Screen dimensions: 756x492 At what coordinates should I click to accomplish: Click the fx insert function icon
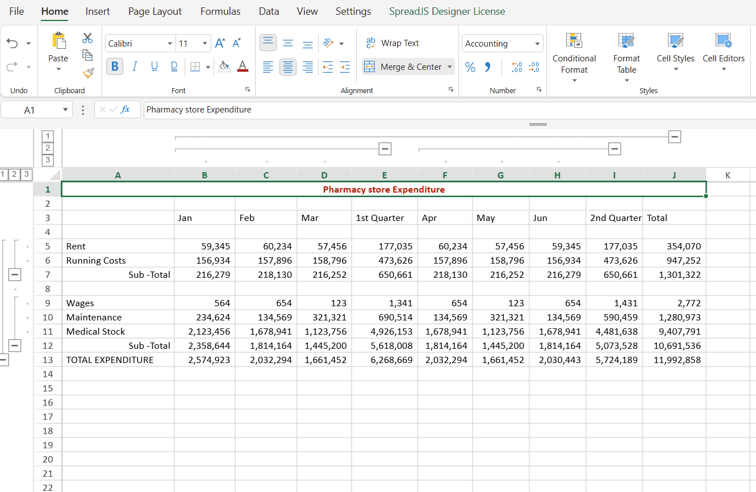(x=126, y=110)
